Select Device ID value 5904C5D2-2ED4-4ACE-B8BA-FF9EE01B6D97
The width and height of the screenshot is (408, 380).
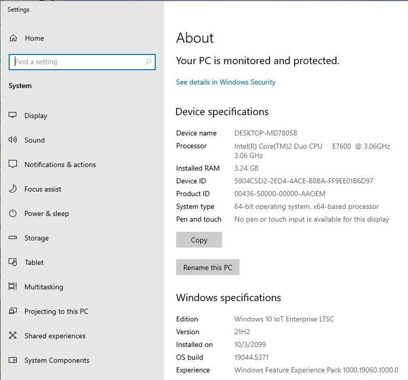[303, 181]
